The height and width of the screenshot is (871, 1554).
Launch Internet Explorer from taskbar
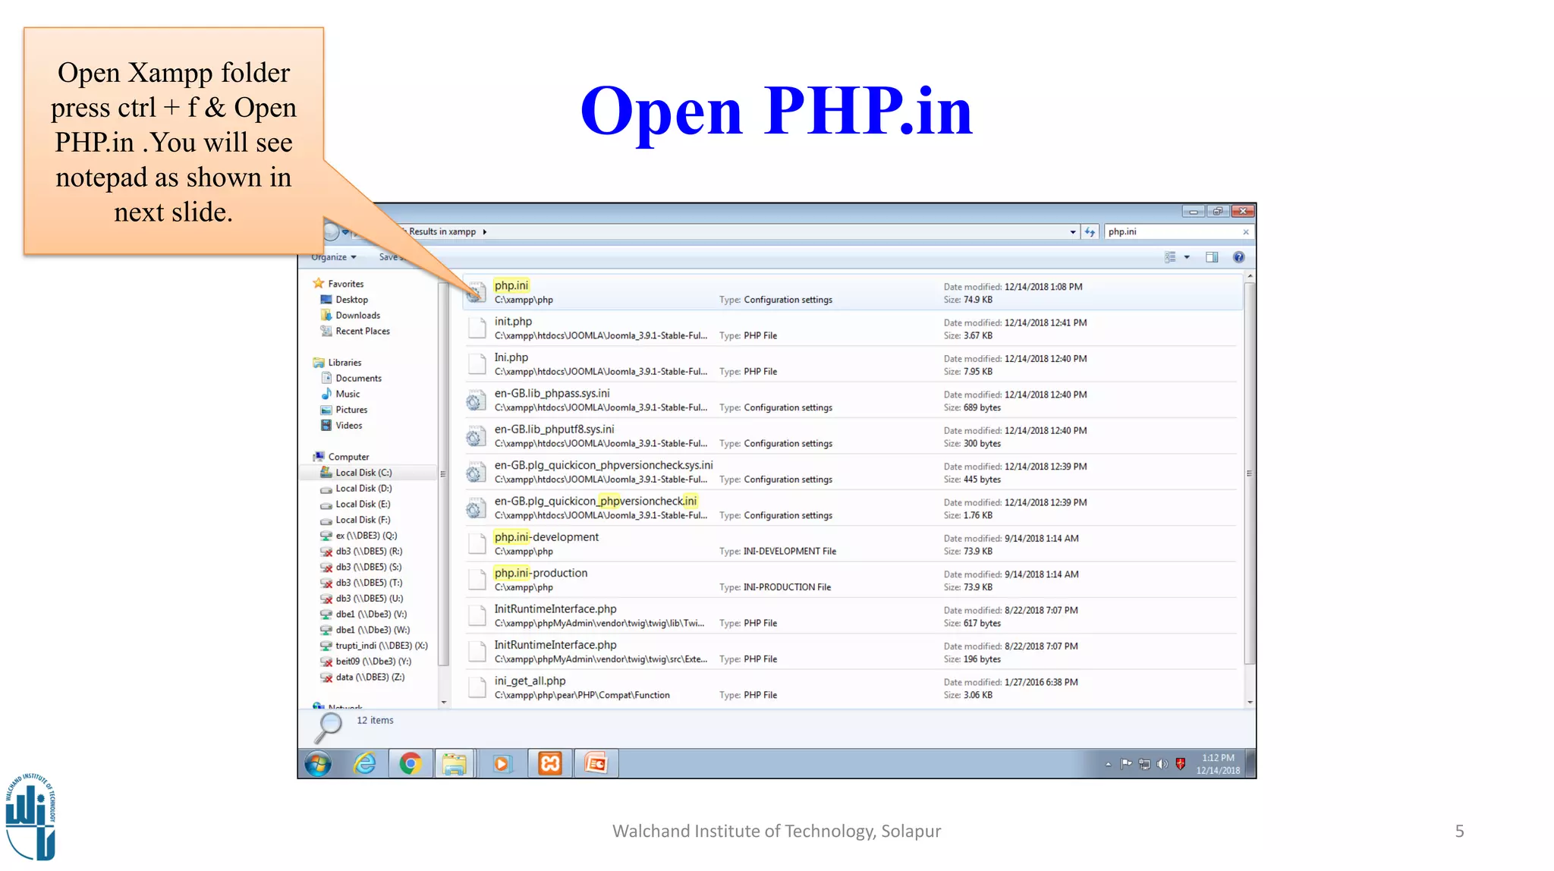[365, 763]
